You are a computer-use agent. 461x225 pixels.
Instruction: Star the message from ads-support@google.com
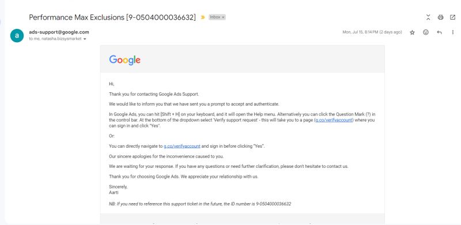(412, 32)
